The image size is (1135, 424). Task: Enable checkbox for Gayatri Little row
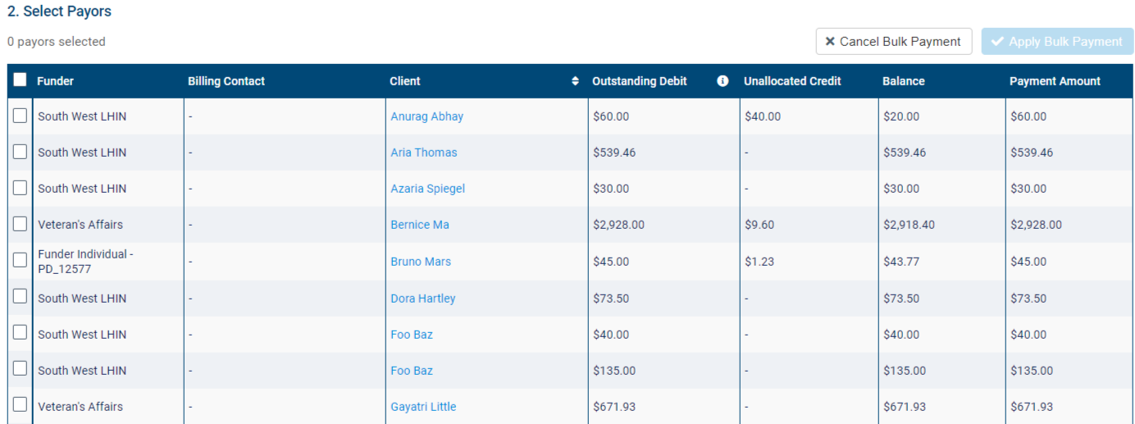20,404
